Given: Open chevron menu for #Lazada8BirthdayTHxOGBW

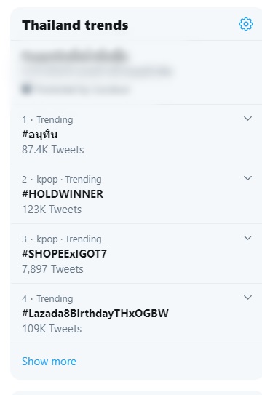Looking at the screenshot, I should [248, 298].
